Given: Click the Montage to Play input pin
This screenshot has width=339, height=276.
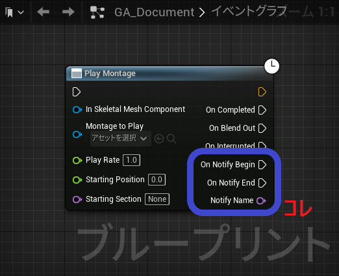Looking at the screenshot, I should click(x=77, y=134).
